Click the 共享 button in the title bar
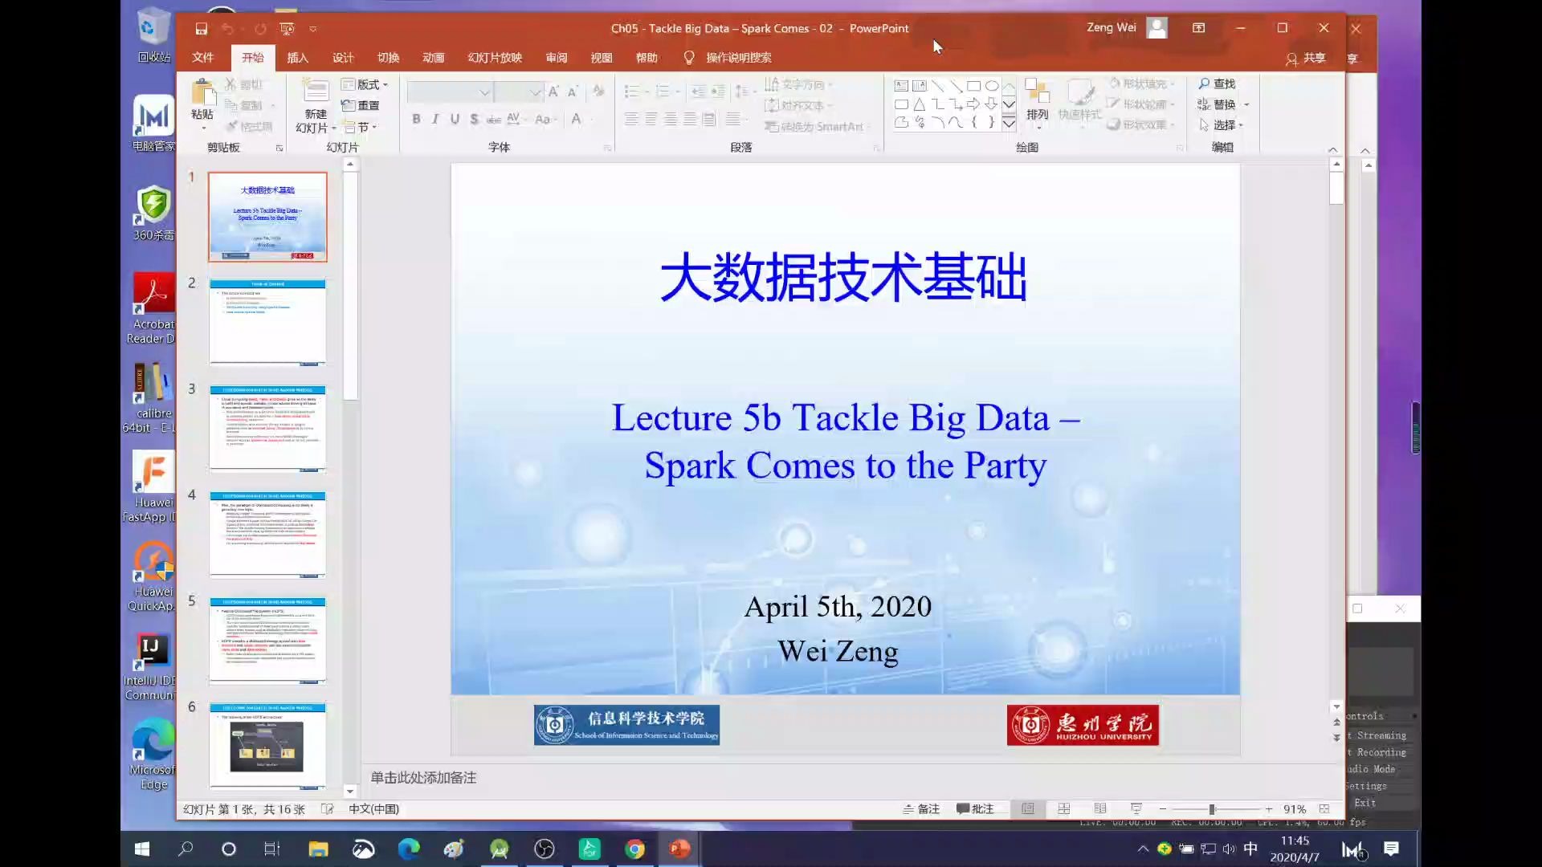 (x=1315, y=59)
